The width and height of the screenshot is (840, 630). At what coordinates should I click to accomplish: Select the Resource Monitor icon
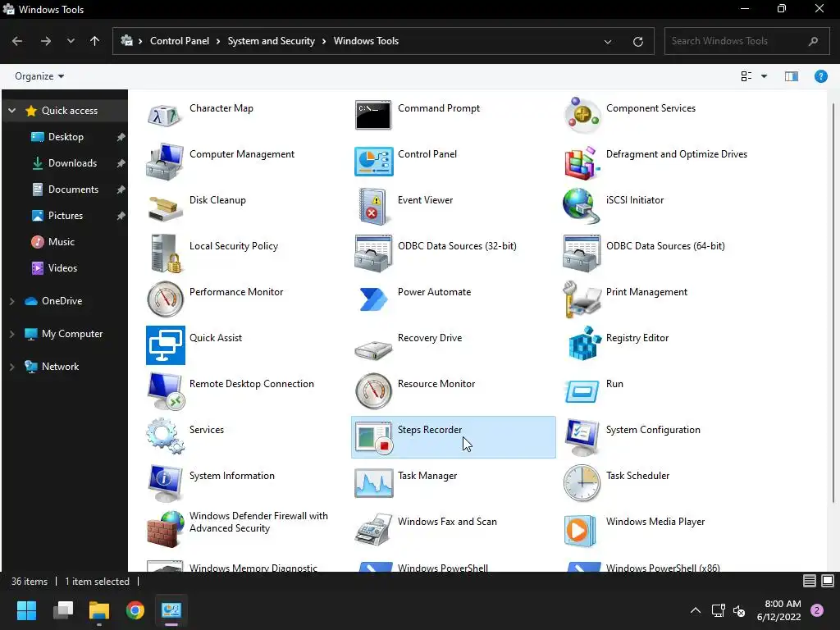373,391
